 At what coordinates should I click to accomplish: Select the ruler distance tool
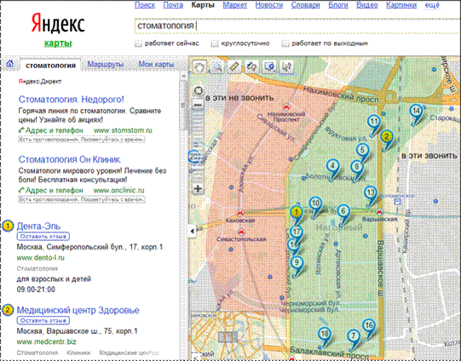(x=234, y=67)
